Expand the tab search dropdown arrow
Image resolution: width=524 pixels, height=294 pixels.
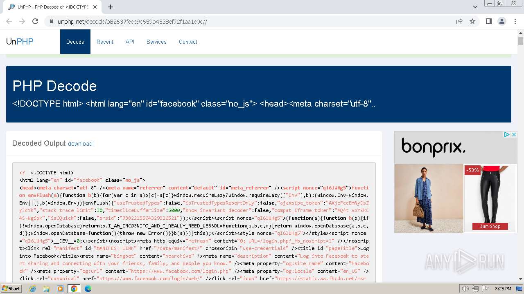click(x=475, y=7)
